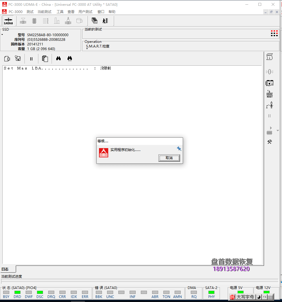Click the red 极 input method icon
This screenshot has width=282, height=302.
pos(232,297)
